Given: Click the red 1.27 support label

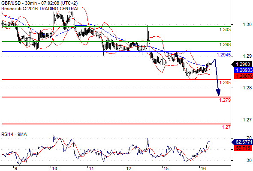Looking at the screenshot, I should [x=226, y=127].
